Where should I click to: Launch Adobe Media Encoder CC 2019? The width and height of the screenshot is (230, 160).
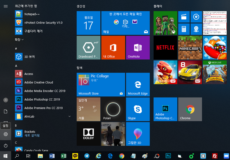tap(43, 91)
